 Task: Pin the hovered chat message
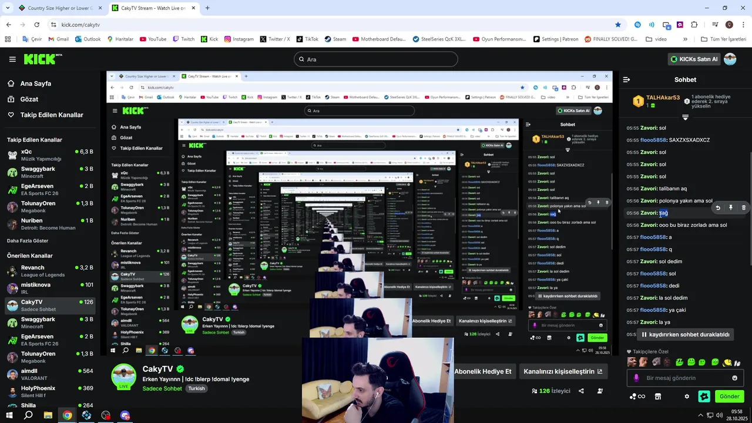tap(731, 207)
